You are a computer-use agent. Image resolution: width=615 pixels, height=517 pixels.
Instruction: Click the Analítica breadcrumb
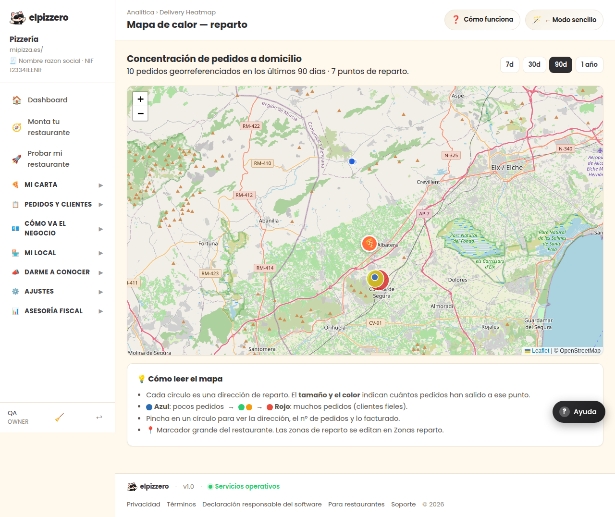tap(140, 12)
